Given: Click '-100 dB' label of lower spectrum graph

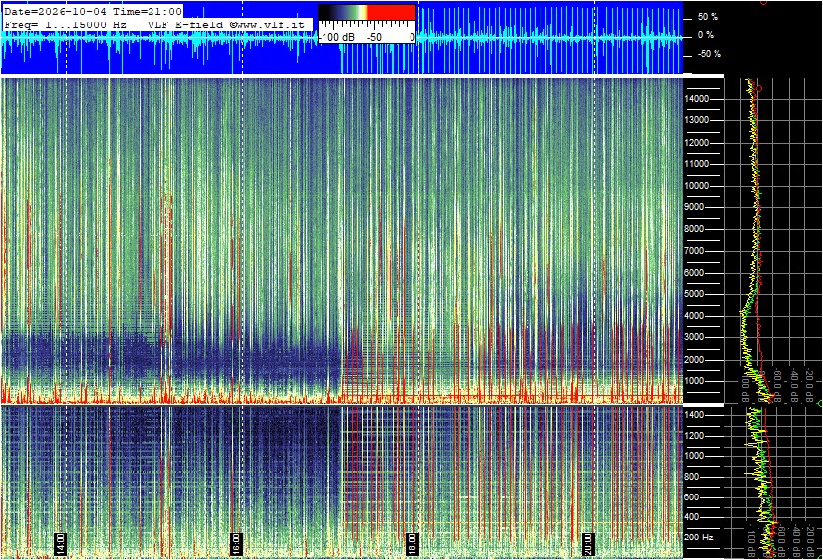Looking at the screenshot, I should [x=751, y=541].
